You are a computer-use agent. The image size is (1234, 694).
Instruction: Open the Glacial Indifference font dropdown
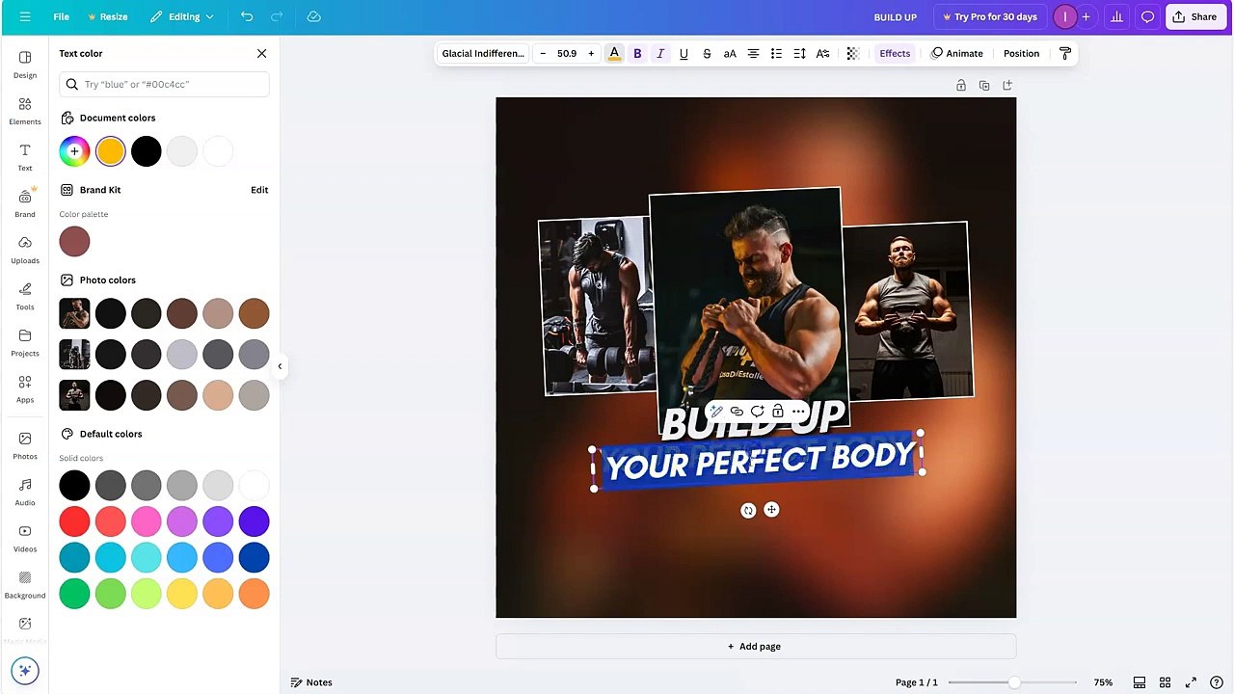tap(483, 53)
